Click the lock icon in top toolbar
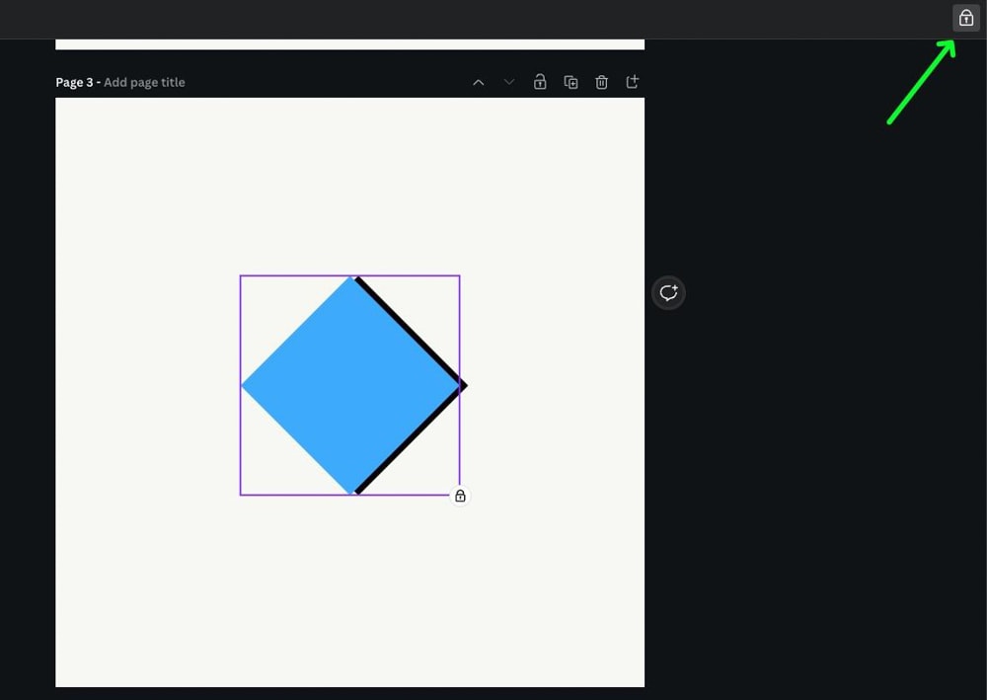 (965, 18)
